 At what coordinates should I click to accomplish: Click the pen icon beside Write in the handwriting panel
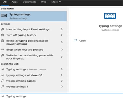[x=2, y=55]
